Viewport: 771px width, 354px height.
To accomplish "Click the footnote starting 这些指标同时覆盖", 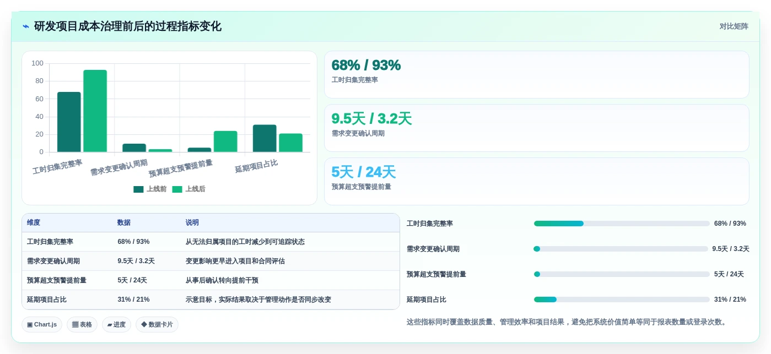I will point(568,322).
